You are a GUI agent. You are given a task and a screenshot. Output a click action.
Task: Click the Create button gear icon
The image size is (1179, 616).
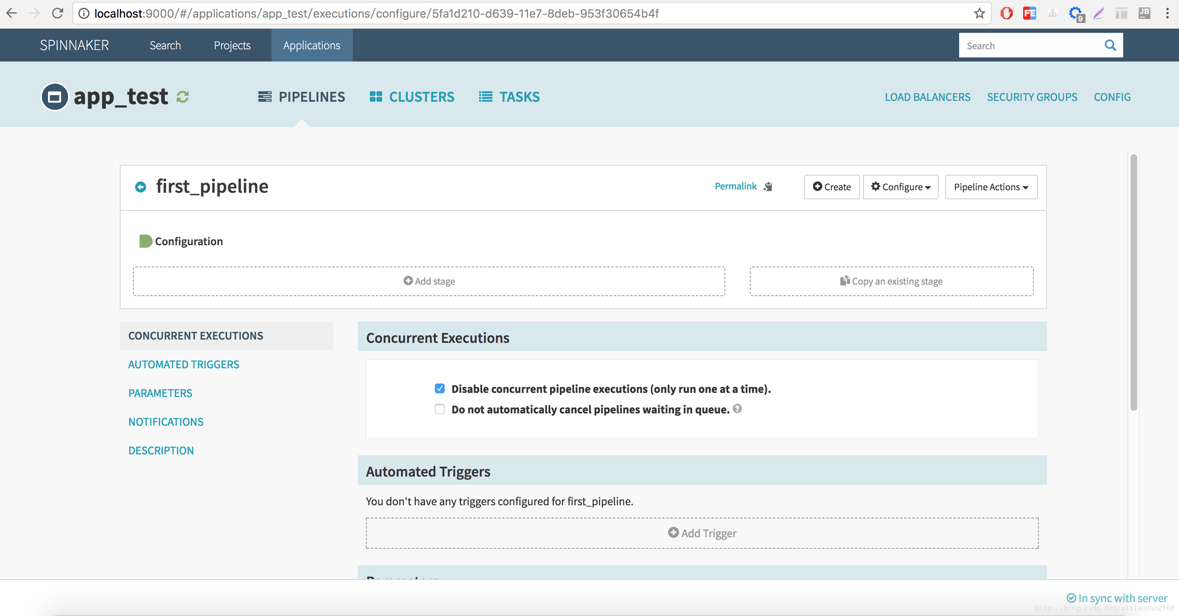(876, 186)
